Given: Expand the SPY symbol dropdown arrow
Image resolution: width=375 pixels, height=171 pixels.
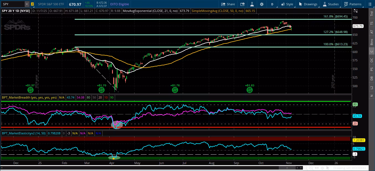Looking at the screenshot, I should (27, 4).
